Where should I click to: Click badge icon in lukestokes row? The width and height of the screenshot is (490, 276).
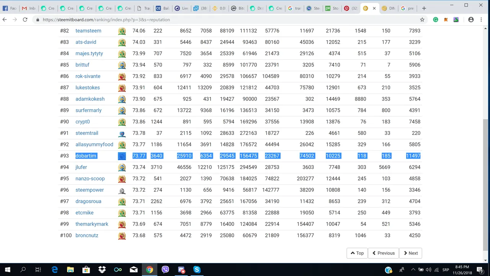point(122,88)
